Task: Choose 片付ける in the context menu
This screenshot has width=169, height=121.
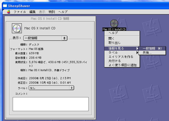Action: (x=122, y=61)
